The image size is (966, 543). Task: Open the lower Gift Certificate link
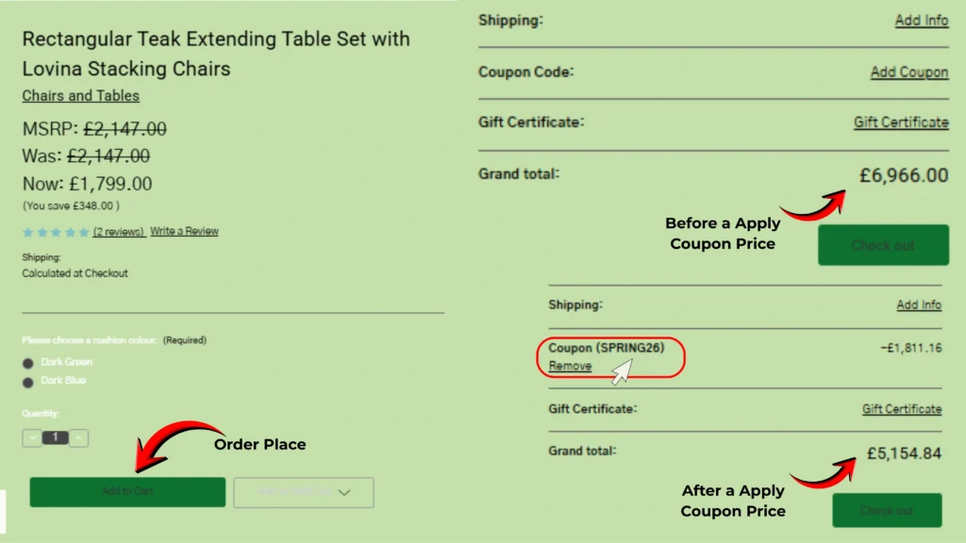point(902,409)
